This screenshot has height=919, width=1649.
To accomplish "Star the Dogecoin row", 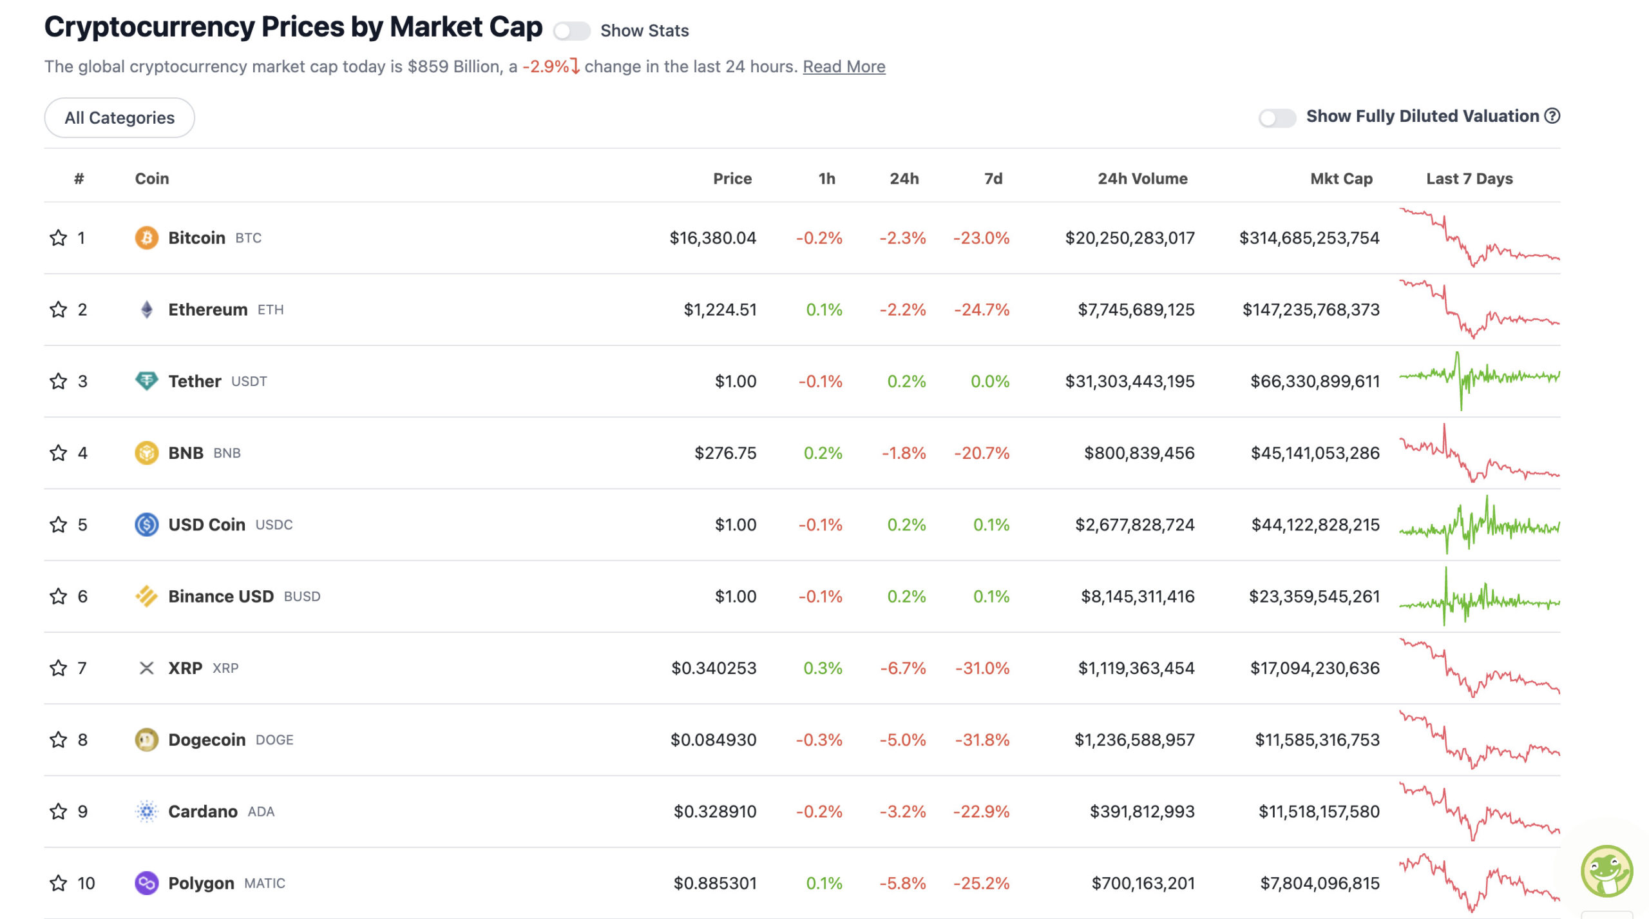I will click(58, 740).
